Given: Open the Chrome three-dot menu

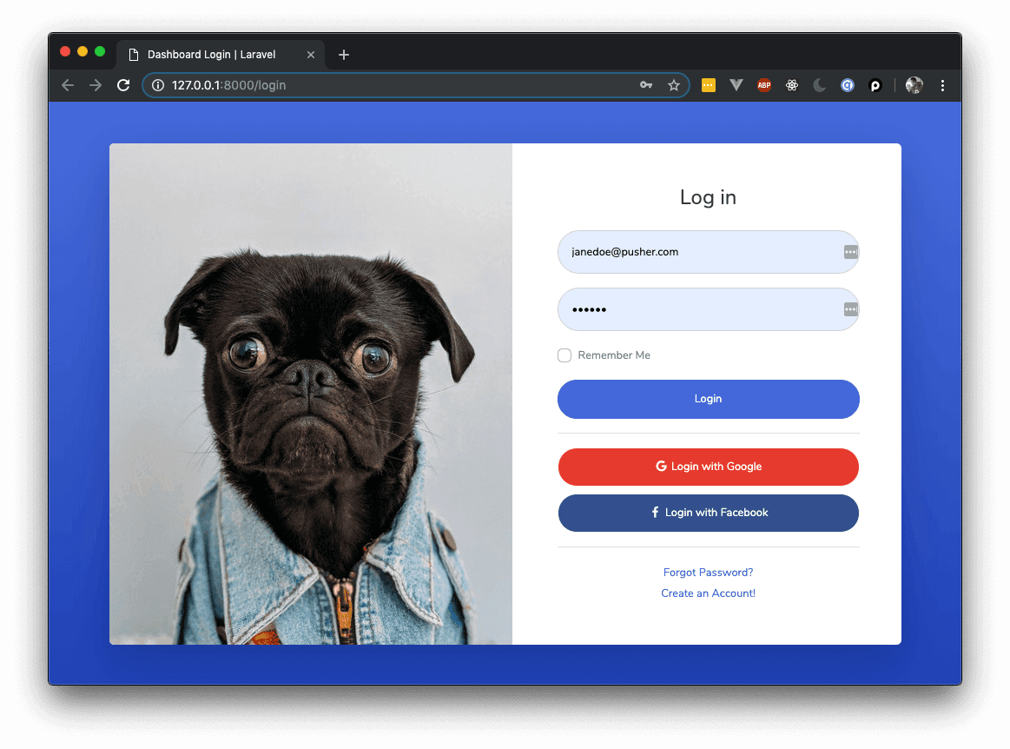Looking at the screenshot, I should point(942,85).
